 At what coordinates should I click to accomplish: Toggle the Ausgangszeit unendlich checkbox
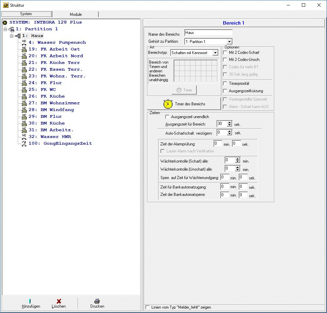168,117
